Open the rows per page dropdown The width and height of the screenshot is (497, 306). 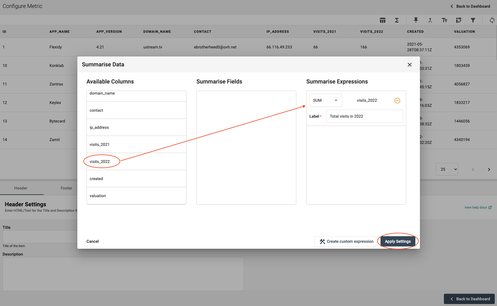point(447,169)
